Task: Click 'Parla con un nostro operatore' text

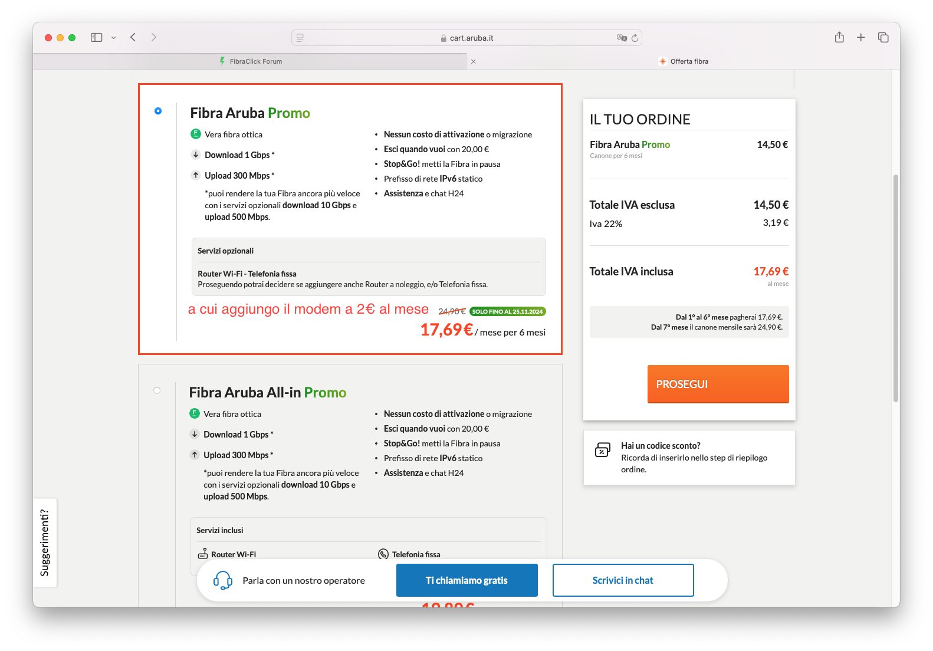Action: point(304,580)
